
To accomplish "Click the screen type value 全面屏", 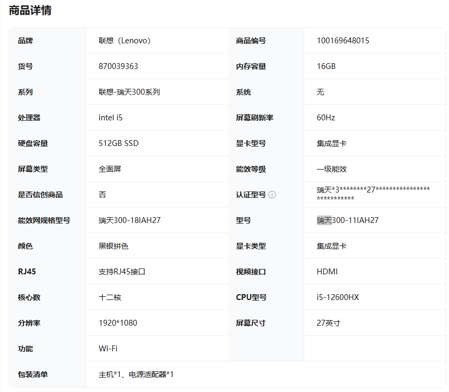I will pos(110,169).
